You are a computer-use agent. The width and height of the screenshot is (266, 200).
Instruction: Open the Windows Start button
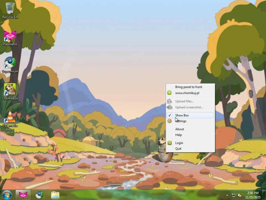[7, 195]
